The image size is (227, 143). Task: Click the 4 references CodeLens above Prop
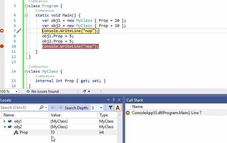tap(45, 76)
